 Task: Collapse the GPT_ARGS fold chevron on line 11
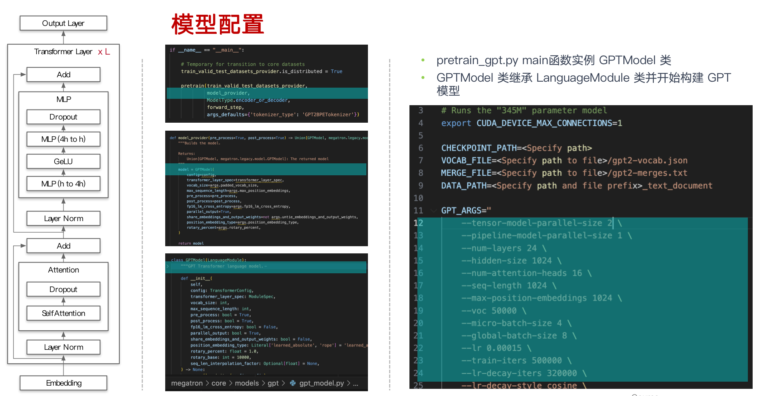click(433, 210)
